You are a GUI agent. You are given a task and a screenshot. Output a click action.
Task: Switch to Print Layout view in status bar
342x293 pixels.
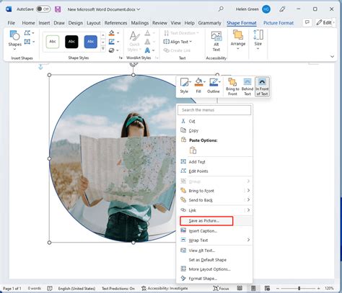253,288
